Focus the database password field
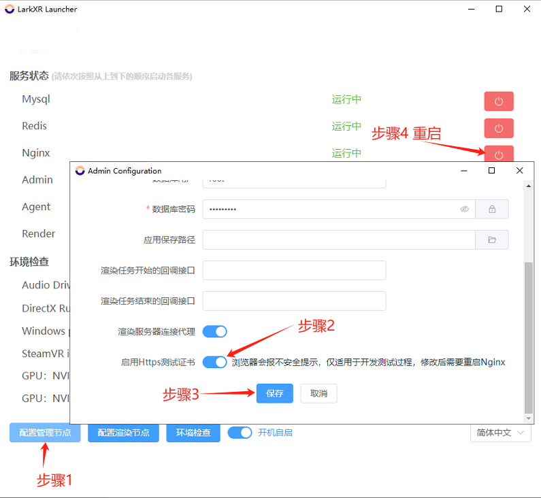Screen dimensions: 541x498 coord(339,209)
